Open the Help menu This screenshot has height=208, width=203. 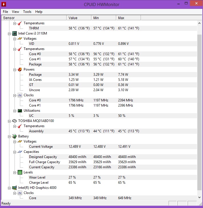(39, 12)
